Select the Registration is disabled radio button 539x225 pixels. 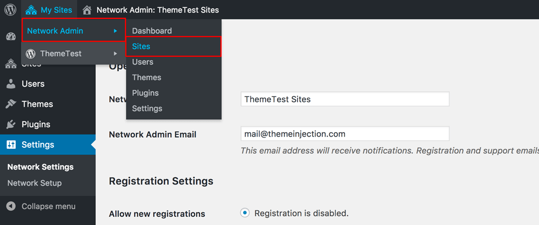(245, 213)
